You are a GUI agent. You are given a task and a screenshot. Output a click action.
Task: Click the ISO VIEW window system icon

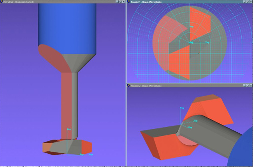(x=2, y=2)
